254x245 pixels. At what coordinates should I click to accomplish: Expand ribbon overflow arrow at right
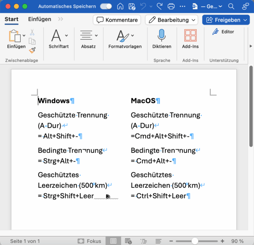click(251, 46)
